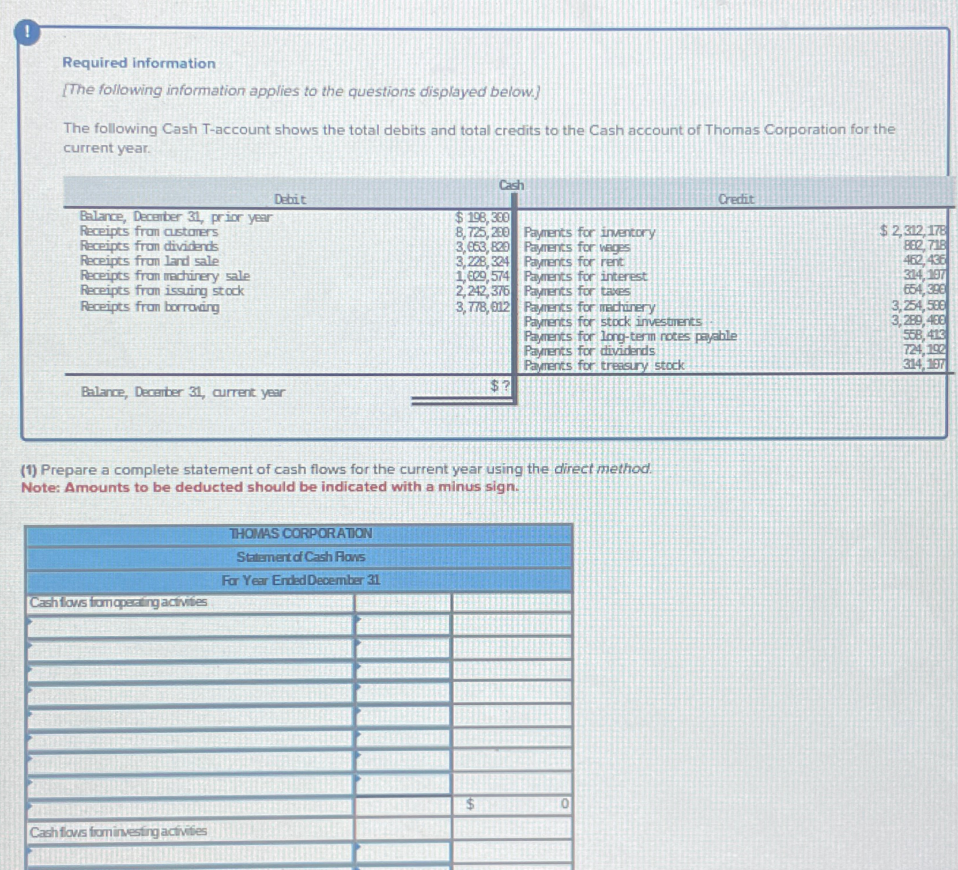Screen dimensions: 958x870
Task: Click 'Cash flows from investing activities' label cell
Action: tap(190, 831)
